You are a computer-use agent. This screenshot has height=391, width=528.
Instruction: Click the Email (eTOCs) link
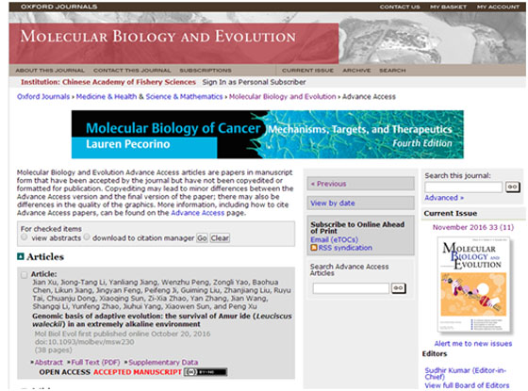tap(334, 239)
